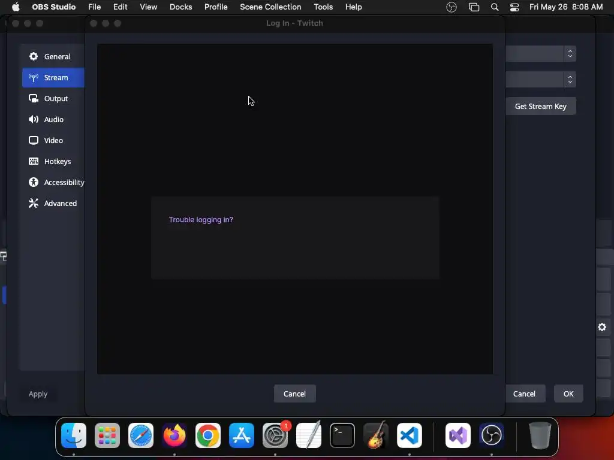Switch to OBS Studio in the dock

492,435
